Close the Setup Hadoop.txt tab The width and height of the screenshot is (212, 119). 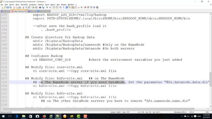coord(26,11)
